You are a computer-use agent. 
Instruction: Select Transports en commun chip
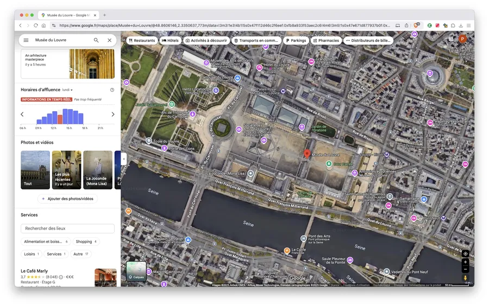pyautogui.click(x=256, y=41)
